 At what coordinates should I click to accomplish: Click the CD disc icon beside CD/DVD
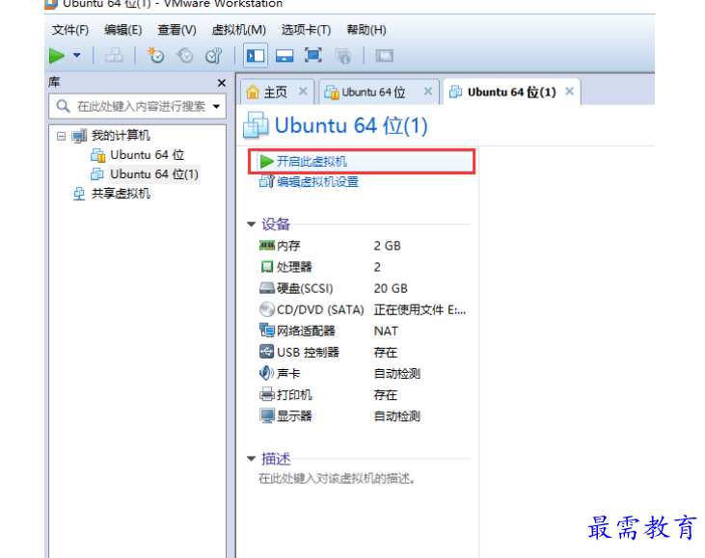266,309
